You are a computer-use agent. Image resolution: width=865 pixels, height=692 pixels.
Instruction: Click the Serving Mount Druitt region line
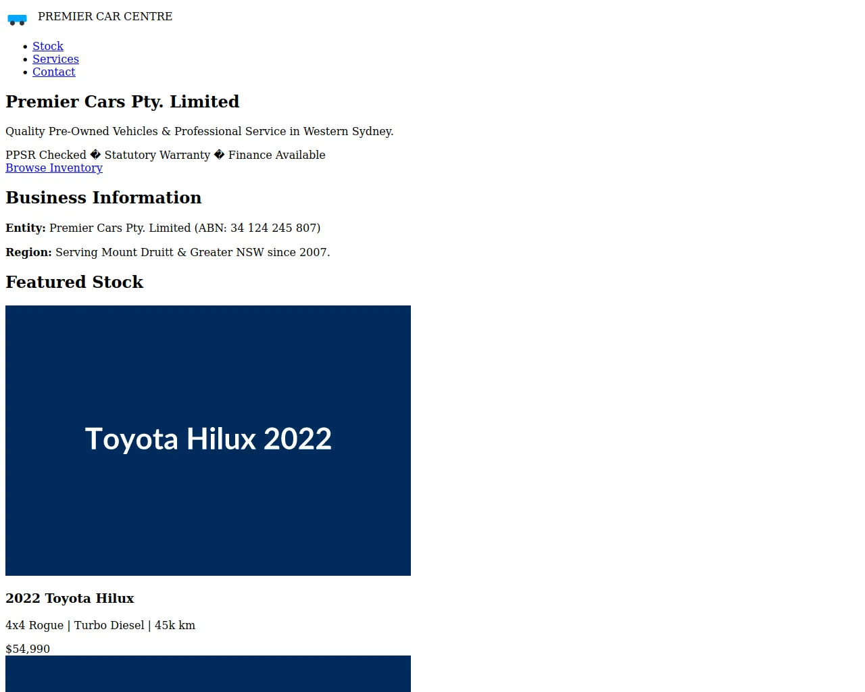[168, 252]
